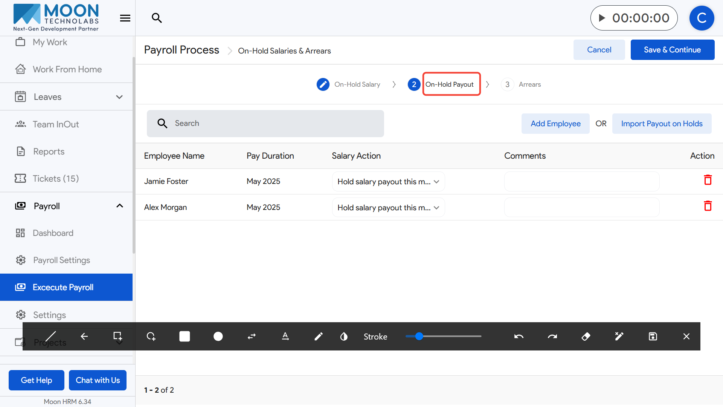The height and width of the screenshot is (407, 723).
Task: Adjust the Stroke width slider
Action: pyautogui.click(x=419, y=337)
